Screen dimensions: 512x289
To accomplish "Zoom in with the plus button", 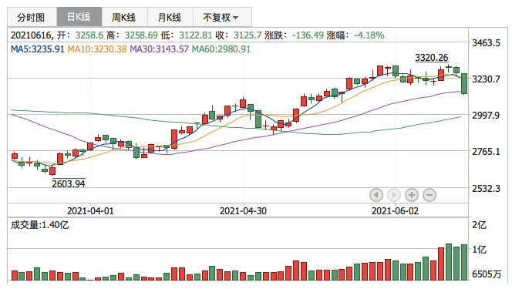I will (412, 195).
